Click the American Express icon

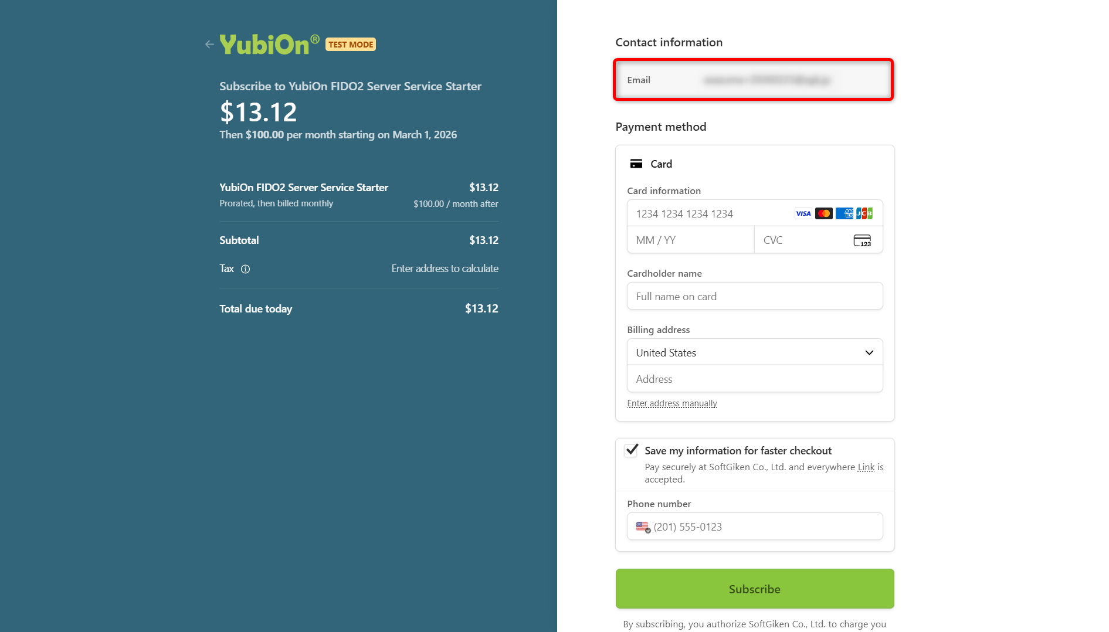[x=844, y=213]
